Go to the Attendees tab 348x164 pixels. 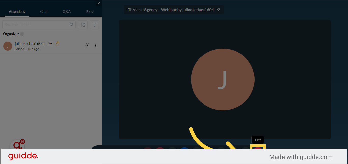17,12
